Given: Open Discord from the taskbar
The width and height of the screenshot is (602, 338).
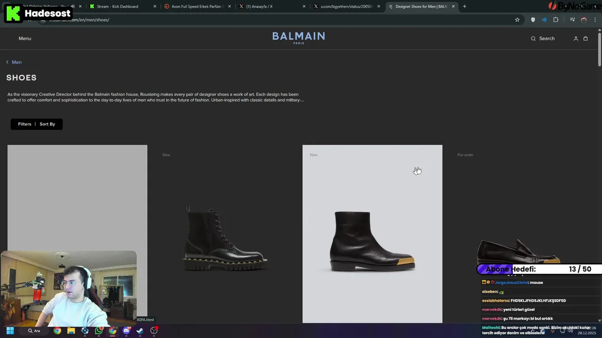Looking at the screenshot, I should point(126,330).
